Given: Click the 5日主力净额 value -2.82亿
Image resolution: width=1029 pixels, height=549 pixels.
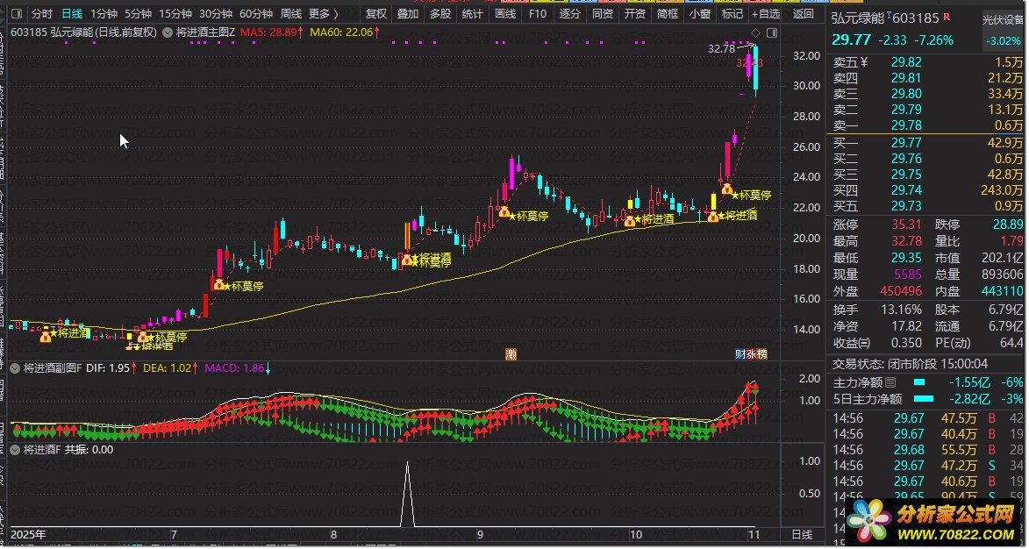Looking at the screenshot, I should 970,399.
